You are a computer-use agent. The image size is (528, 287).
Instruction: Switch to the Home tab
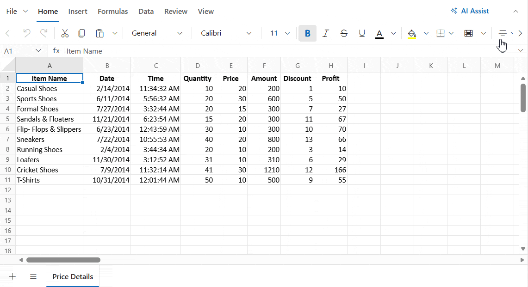(48, 12)
